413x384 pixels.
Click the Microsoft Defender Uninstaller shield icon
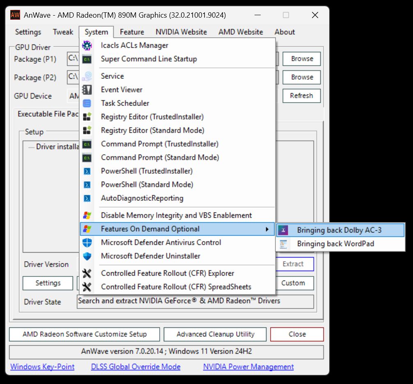coord(87,256)
